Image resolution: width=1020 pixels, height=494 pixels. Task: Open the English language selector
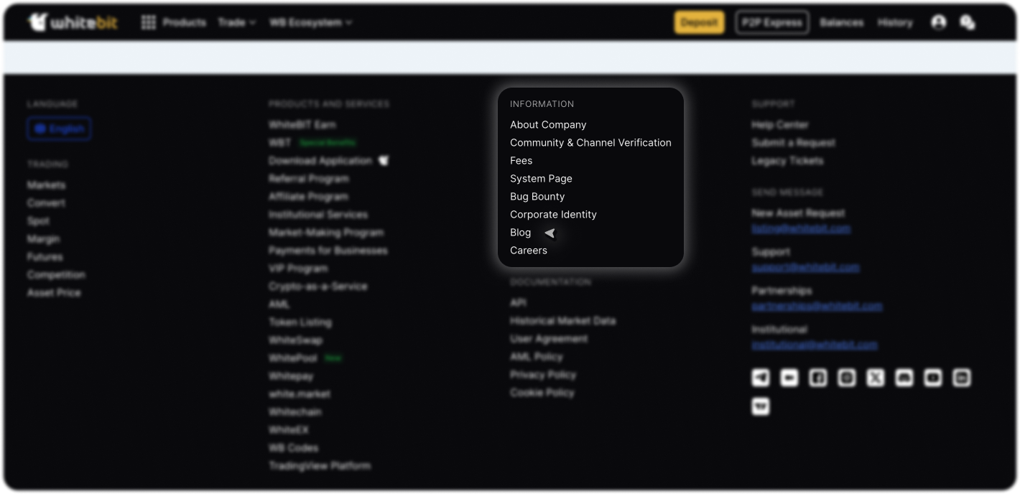[x=59, y=129]
